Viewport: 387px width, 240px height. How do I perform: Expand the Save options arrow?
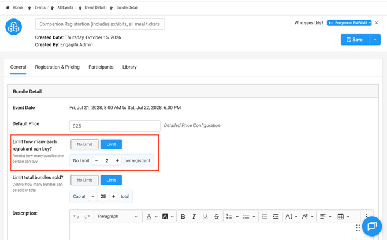click(x=375, y=39)
